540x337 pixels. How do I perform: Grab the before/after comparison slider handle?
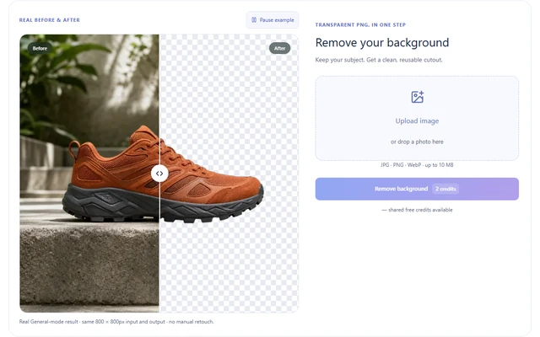[159, 174]
